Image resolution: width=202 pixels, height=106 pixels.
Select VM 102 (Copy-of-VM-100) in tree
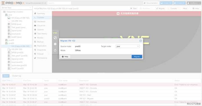coord(20,46)
